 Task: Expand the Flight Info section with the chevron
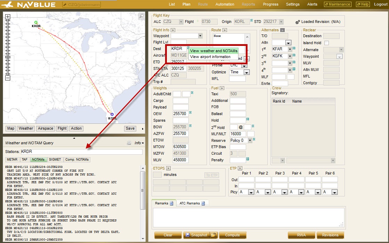coord(173,30)
